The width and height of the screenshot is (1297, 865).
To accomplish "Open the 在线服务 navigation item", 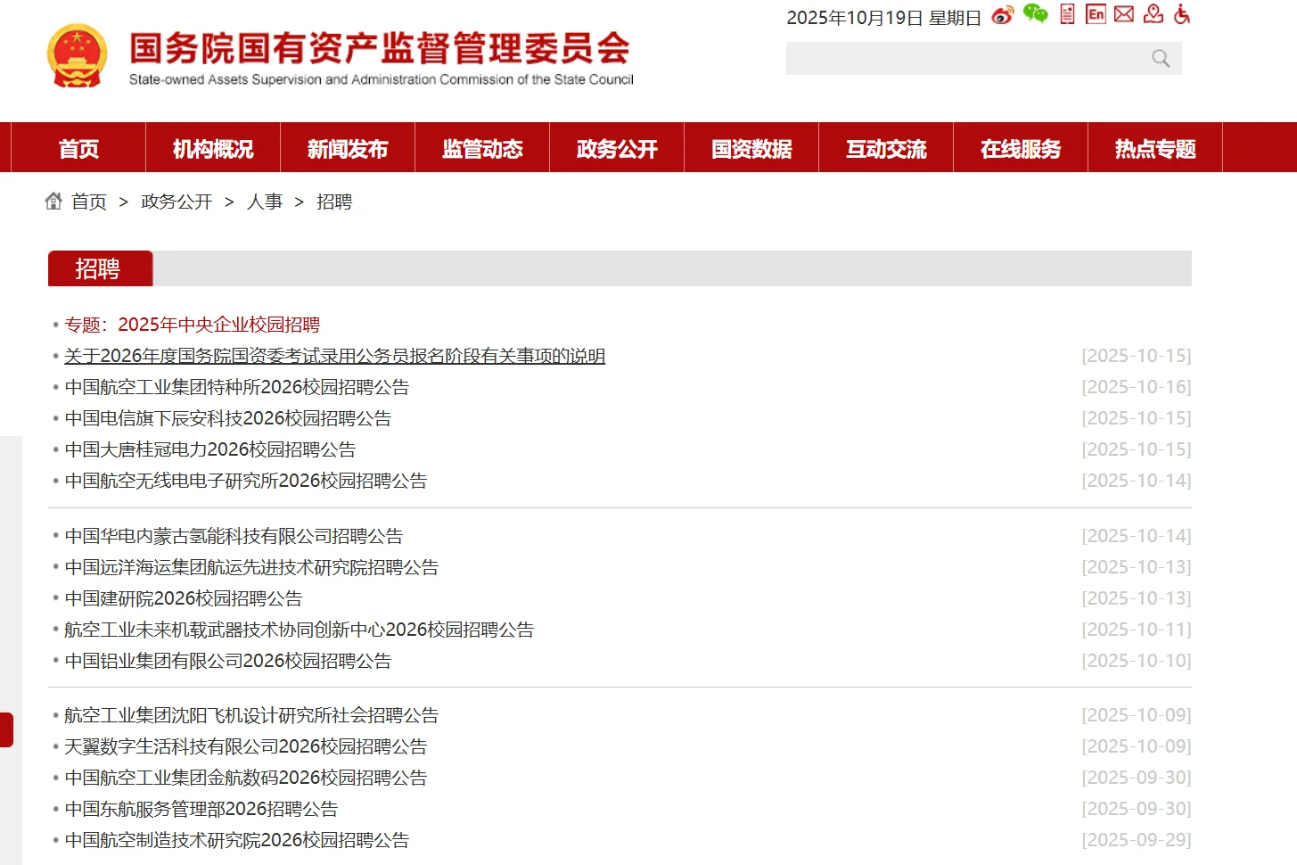I will (1021, 148).
